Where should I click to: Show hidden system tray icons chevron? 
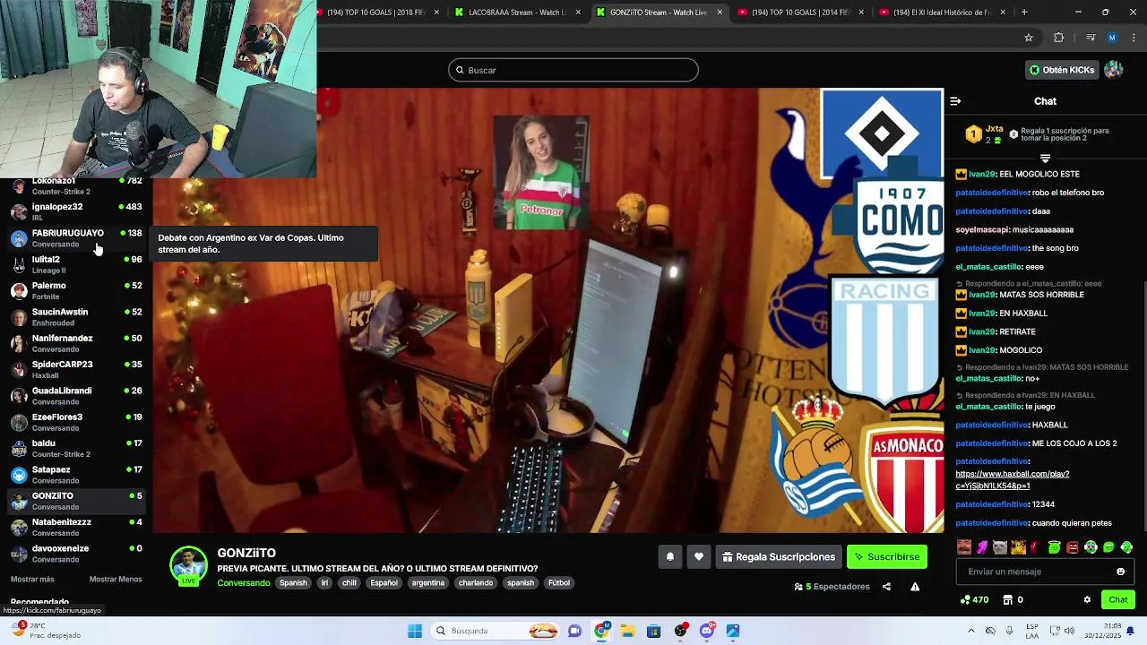point(970,631)
